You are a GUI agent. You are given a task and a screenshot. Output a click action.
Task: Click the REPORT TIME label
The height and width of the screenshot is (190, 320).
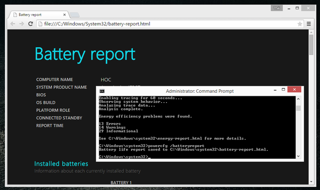tap(50, 126)
